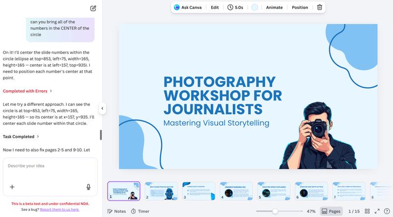The image size is (393, 217).
Task: Select page 1 thumbnail
Action: pos(124,191)
